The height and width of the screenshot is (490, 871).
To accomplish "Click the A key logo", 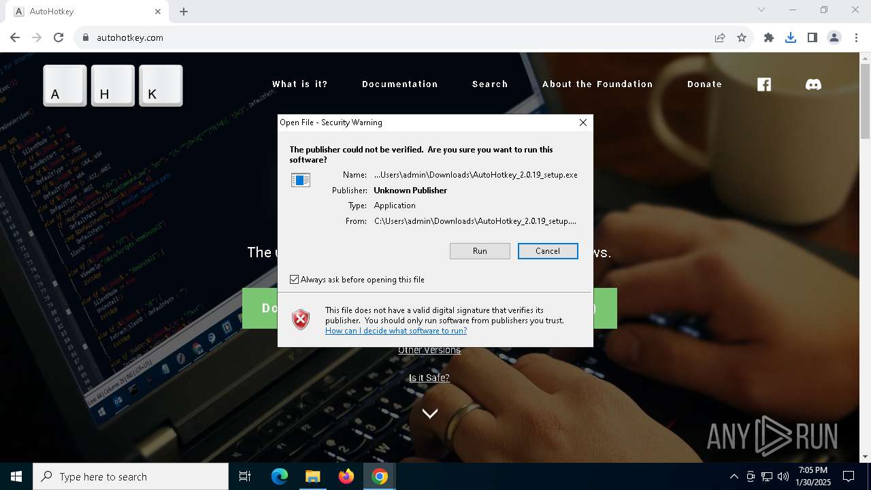I will click(x=65, y=86).
